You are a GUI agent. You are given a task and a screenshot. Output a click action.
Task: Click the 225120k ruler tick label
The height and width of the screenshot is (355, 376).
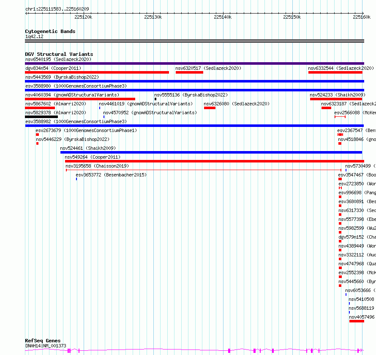pyautogui.click(x=83, y=17)
